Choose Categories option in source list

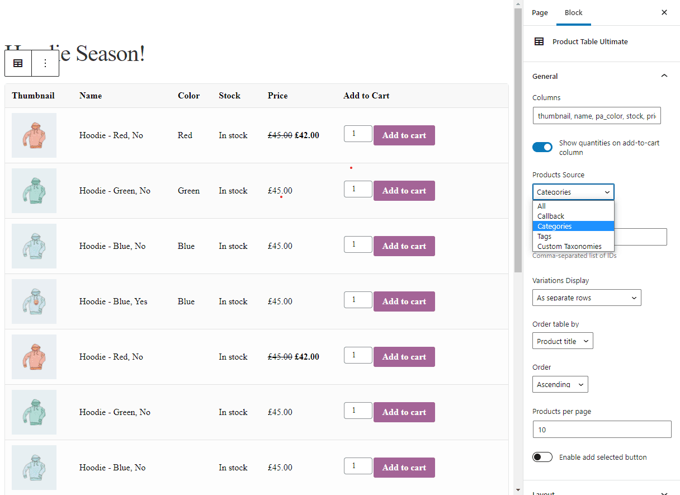pyautogui.click(x=573, y=226)
